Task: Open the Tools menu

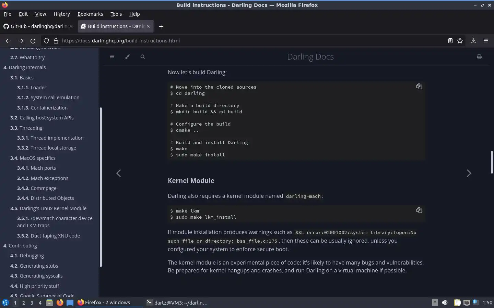Action: coord(116,14)
